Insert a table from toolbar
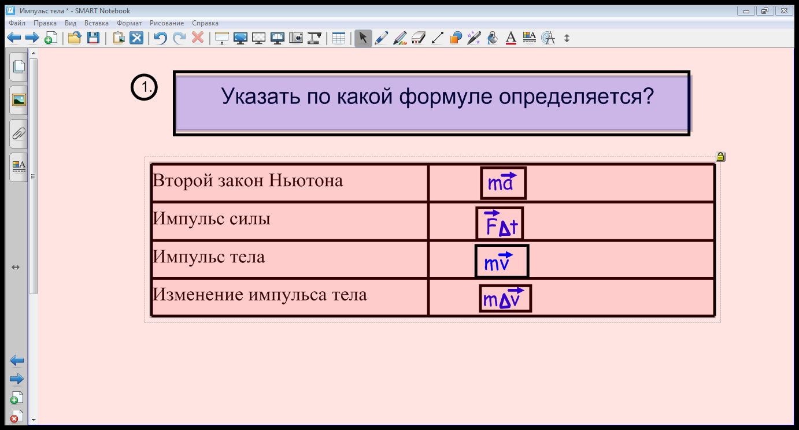 (x=339, y=38)
